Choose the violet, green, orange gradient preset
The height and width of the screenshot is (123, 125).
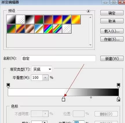11,29
